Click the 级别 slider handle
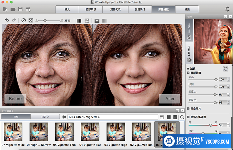The width and height of the screenshot is (233, 150). point(216,87)
